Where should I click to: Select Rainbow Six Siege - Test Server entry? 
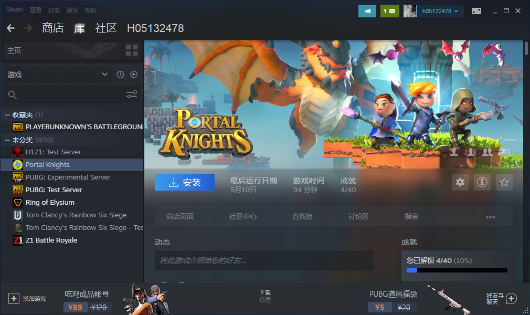(x=72, y=228)
